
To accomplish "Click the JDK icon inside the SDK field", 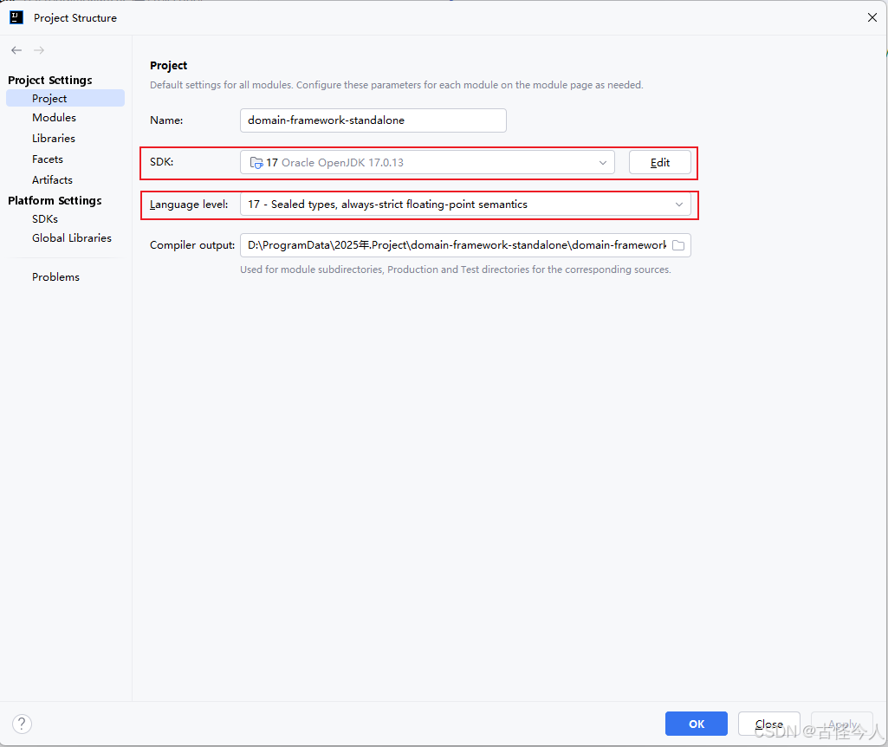I will click(x=256, y=162).
